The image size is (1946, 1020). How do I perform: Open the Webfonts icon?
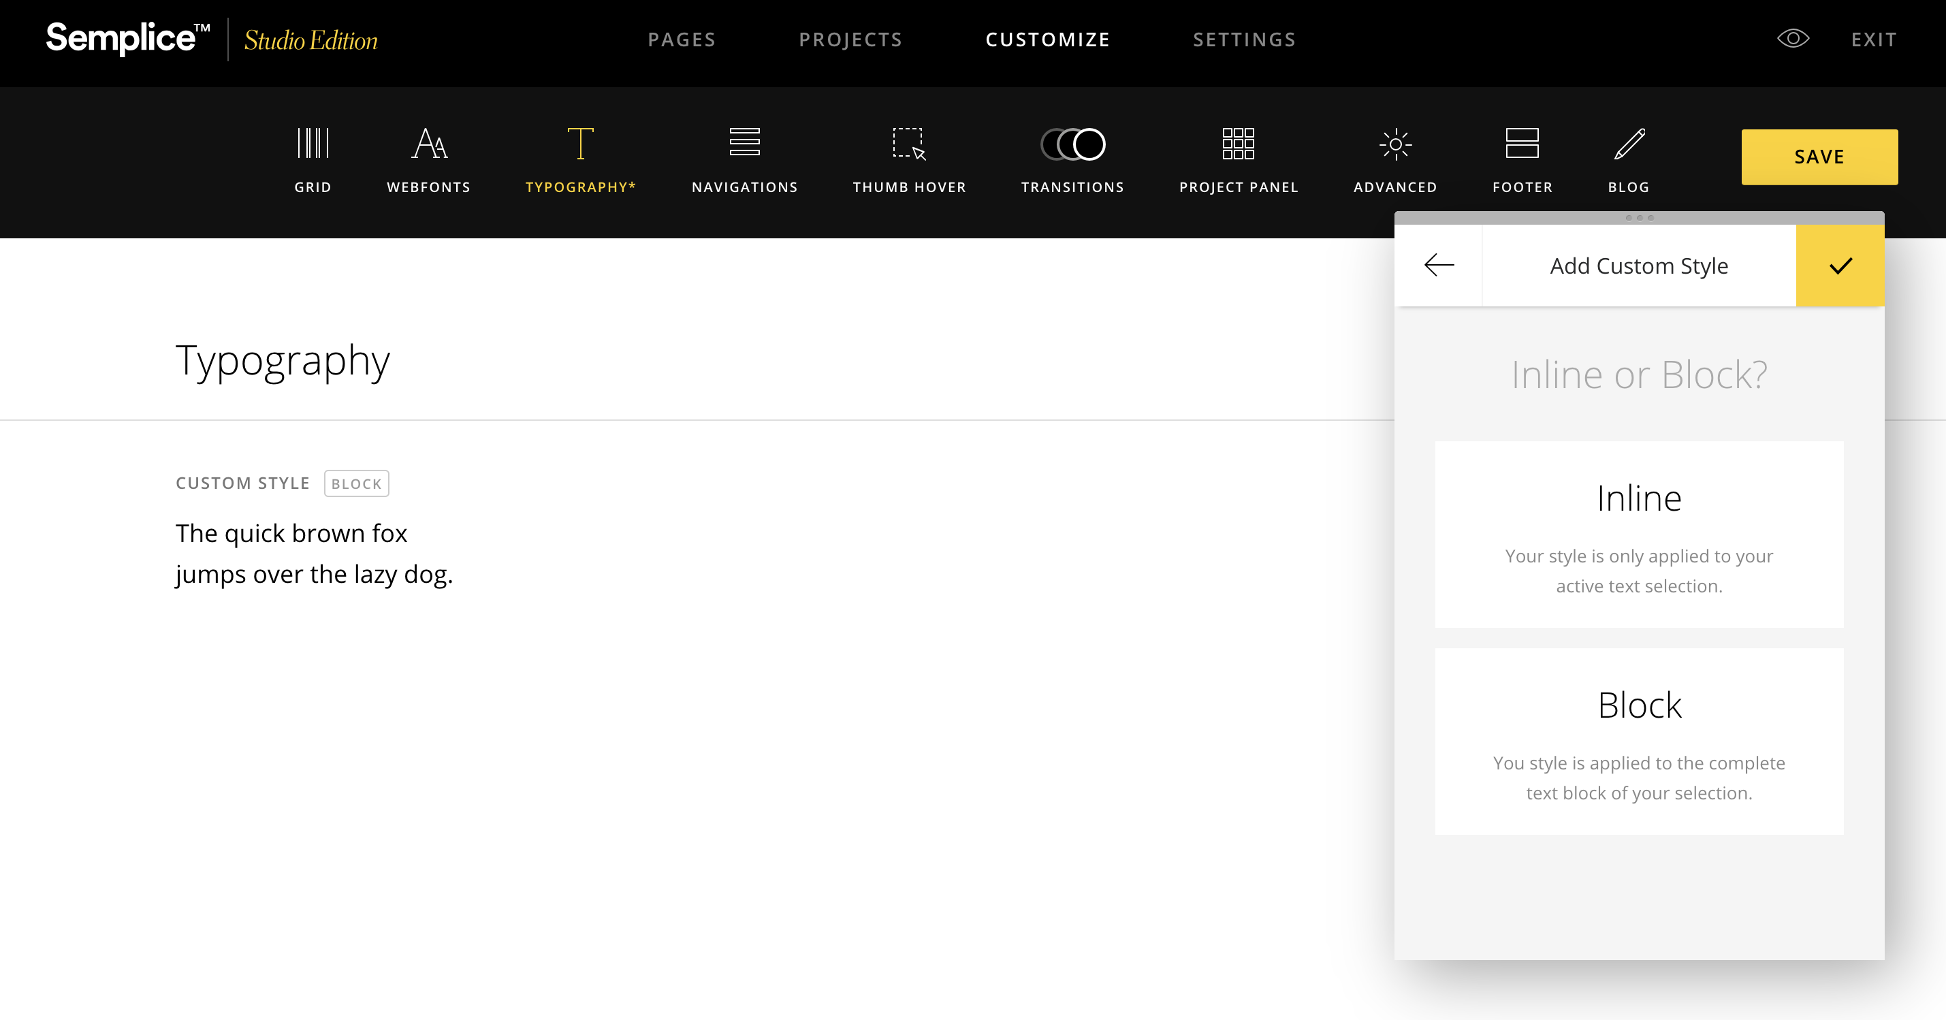click(428, 144)
